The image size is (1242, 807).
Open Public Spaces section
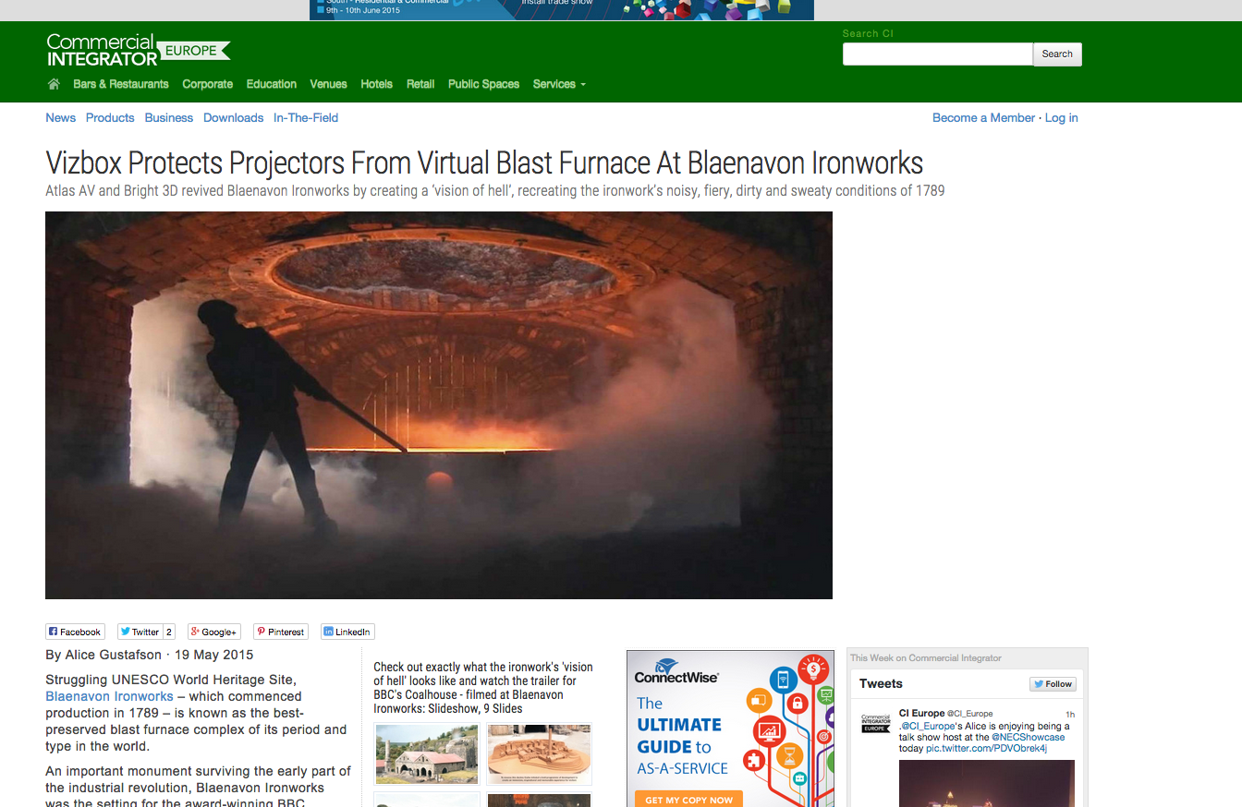click(x=483, y=84)
